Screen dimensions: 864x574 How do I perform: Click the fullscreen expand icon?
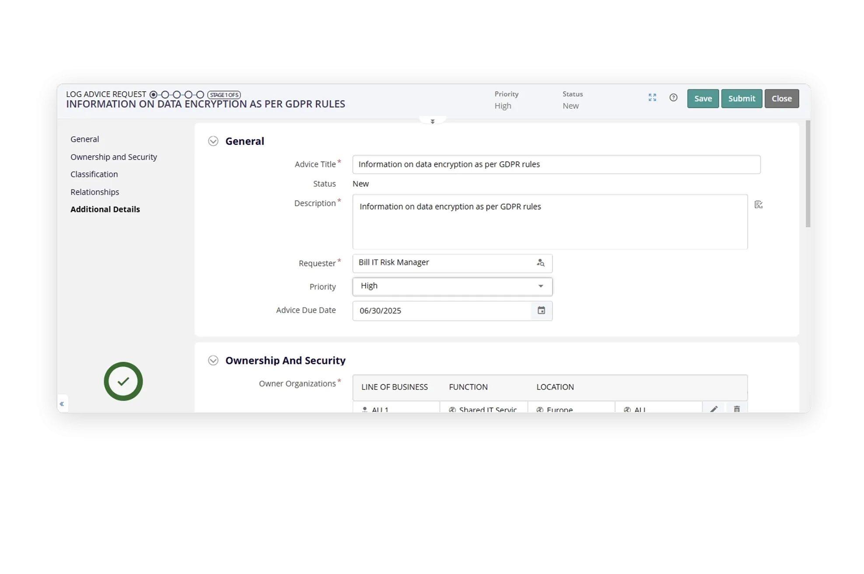coord(652,97)
